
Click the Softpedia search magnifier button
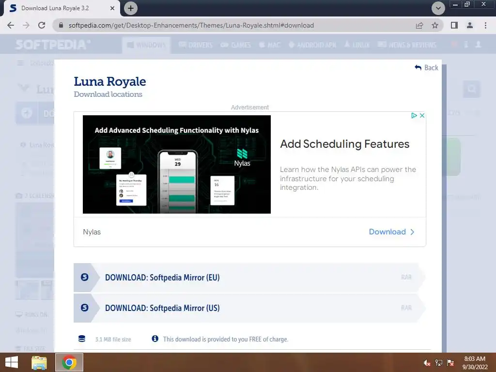point(472,89)
